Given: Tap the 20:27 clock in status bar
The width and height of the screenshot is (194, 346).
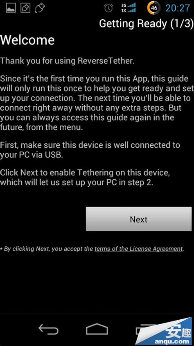Looking at the screenshot, I should coord(178,8).
